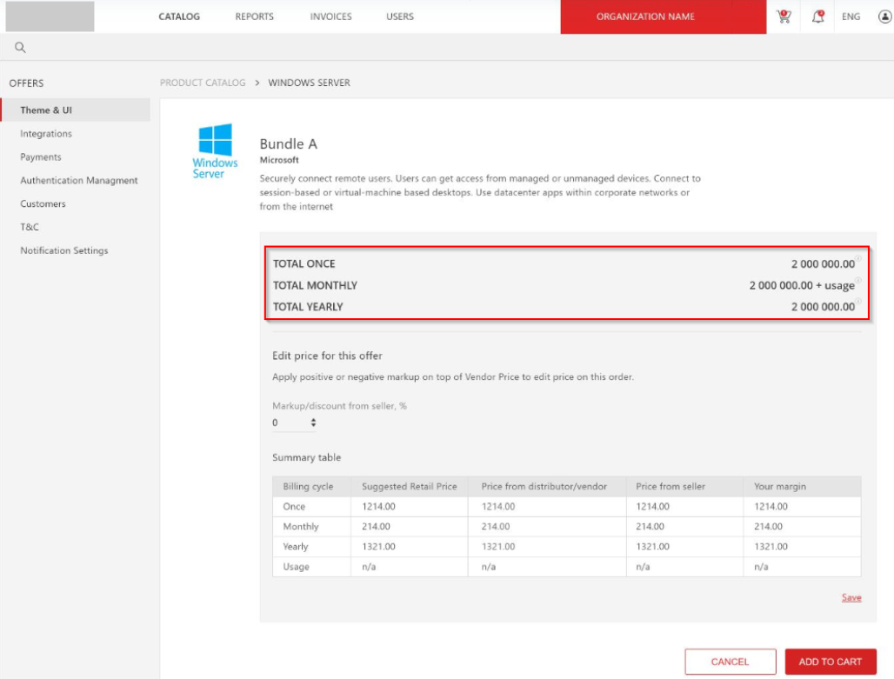The height and width of the screenshot is (679, 894).
Task: Select the Organization Name button
Action: pyautogui.click(x=663, y=17)
